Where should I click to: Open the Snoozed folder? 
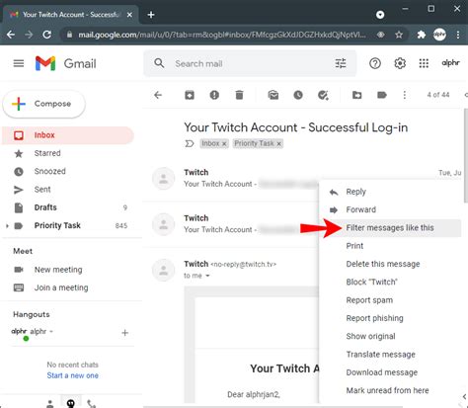[67, 171]
